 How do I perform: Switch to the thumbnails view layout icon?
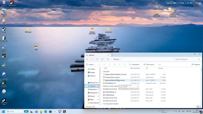tap(200, 107)
